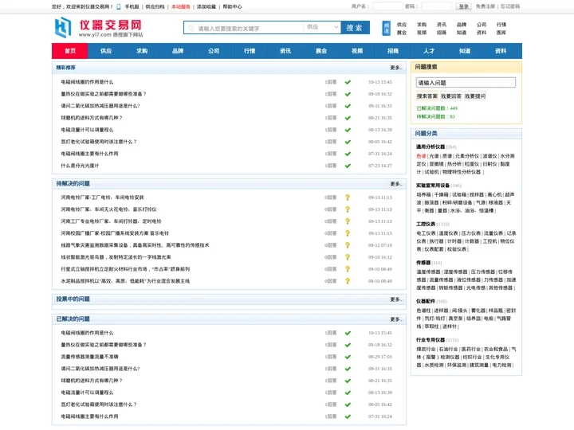Open the 公司 navigation tab
Viewport: 574px width, 430px height.
[x=214, y=51]
